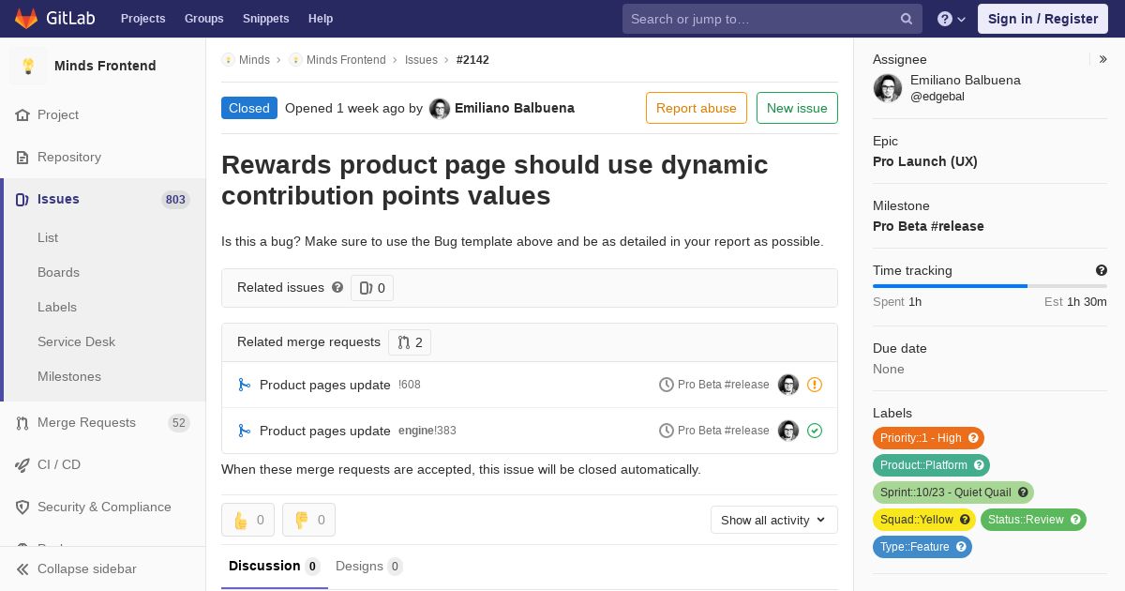The height and width of the screenshot is (591, 1125).
Task: Open the Groups menu
Action: pos(204,19)
